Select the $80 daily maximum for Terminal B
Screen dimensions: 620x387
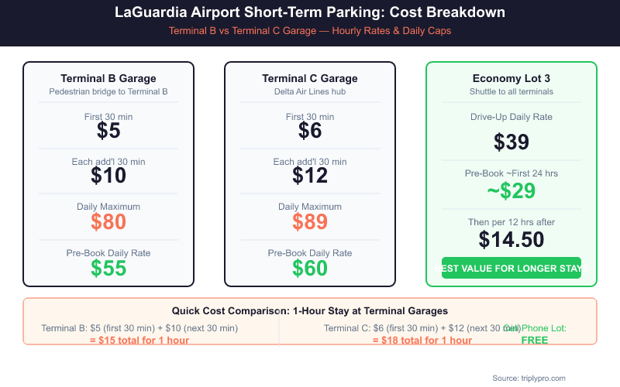(108, 222)
